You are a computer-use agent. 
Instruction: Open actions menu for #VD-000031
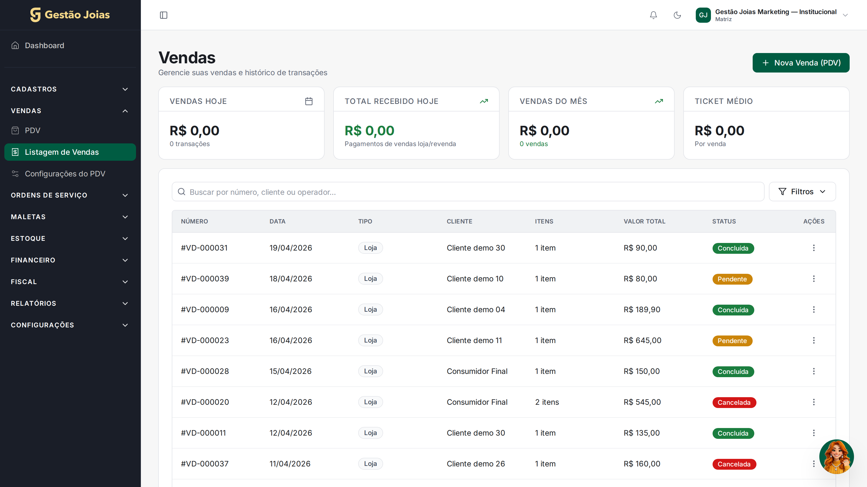tap(814, 248)
